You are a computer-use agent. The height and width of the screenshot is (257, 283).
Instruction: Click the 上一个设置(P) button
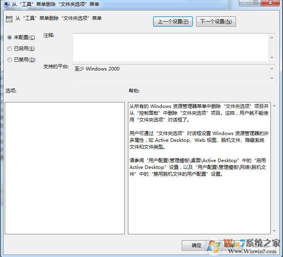(x=173, y=22)
